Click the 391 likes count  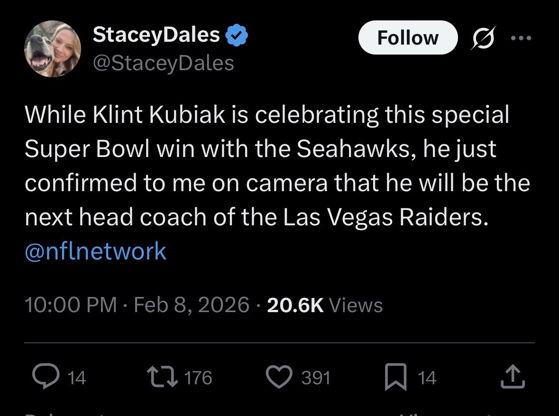pyautogui.click(x=316, y=378)
